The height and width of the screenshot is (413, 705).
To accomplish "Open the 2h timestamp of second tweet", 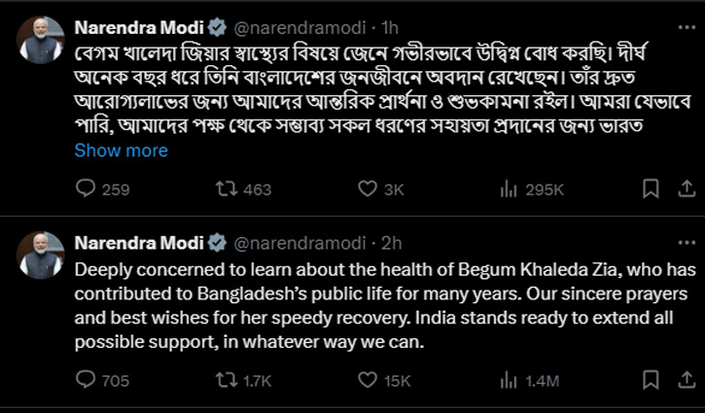I will tap(391, 243).
